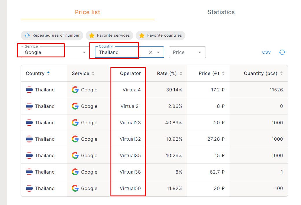Click the Quantity (pcs) header text
Image resolution: width=301 pixels, height=205 pixels.
coord(261,73)
